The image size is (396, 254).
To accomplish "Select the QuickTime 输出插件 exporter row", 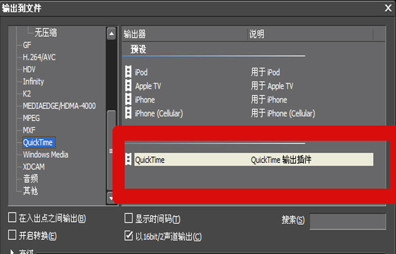I will 253,160.
